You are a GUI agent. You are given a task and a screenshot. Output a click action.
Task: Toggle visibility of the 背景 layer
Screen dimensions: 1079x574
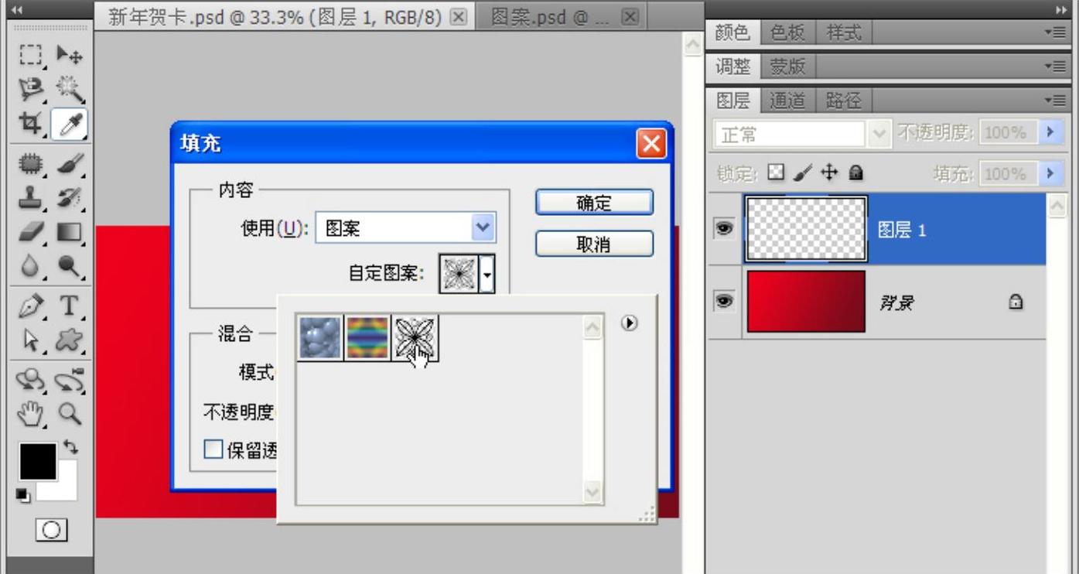pos(724,302)
